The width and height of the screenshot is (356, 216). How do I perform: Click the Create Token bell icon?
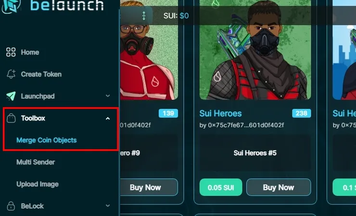click(x=11, y=74)
